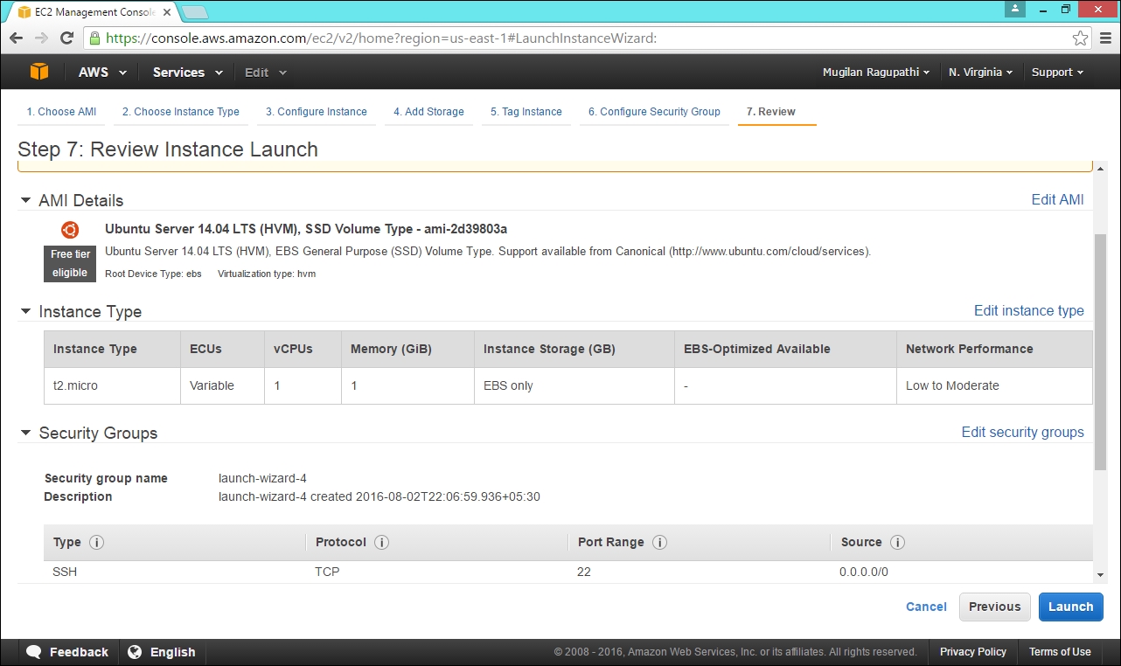Click Edit security groups link
Image resolution: width=1121 pixels, height=666 pixels.
1023,432
